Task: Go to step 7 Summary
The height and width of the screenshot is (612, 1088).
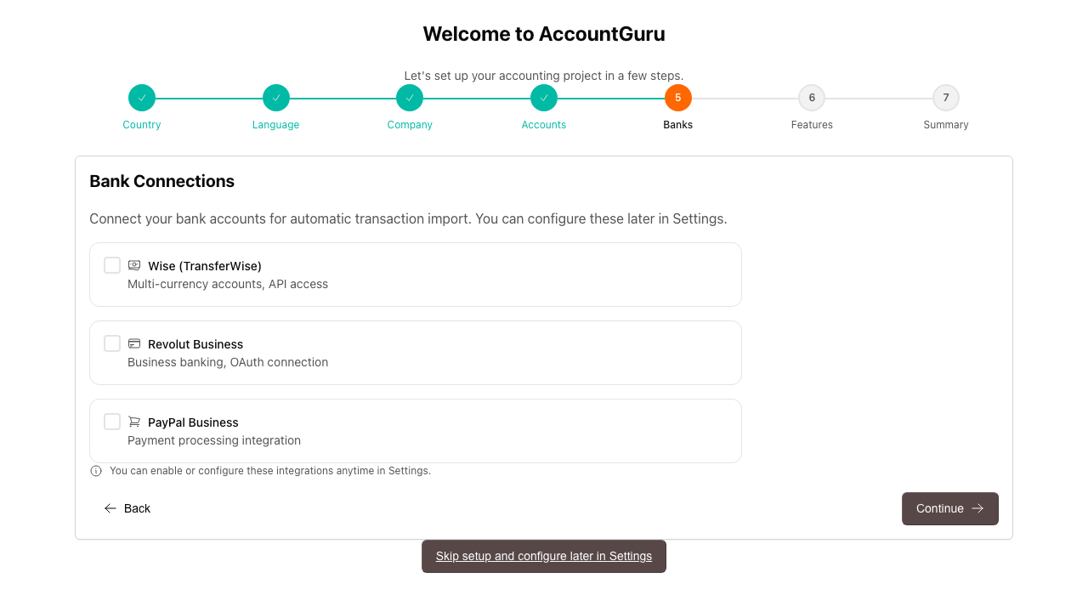Action: click(946, 98)
